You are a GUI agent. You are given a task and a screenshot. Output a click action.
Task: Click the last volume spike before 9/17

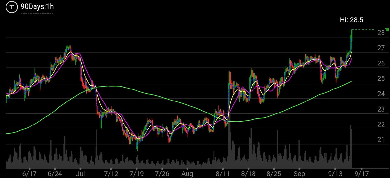(351, 147)
